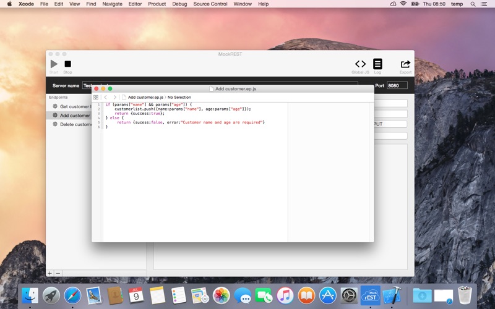Open Maps from the Dock
The height and width of the screenshot is (309, 495).
200,296
